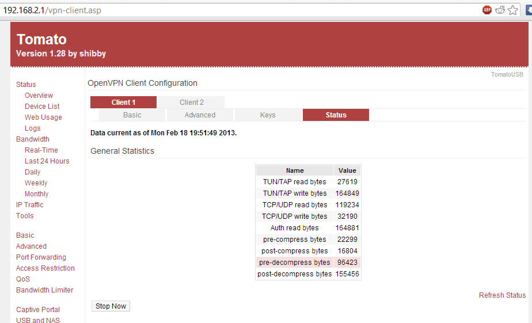Click the value 119234

click(x=347, y=205)
